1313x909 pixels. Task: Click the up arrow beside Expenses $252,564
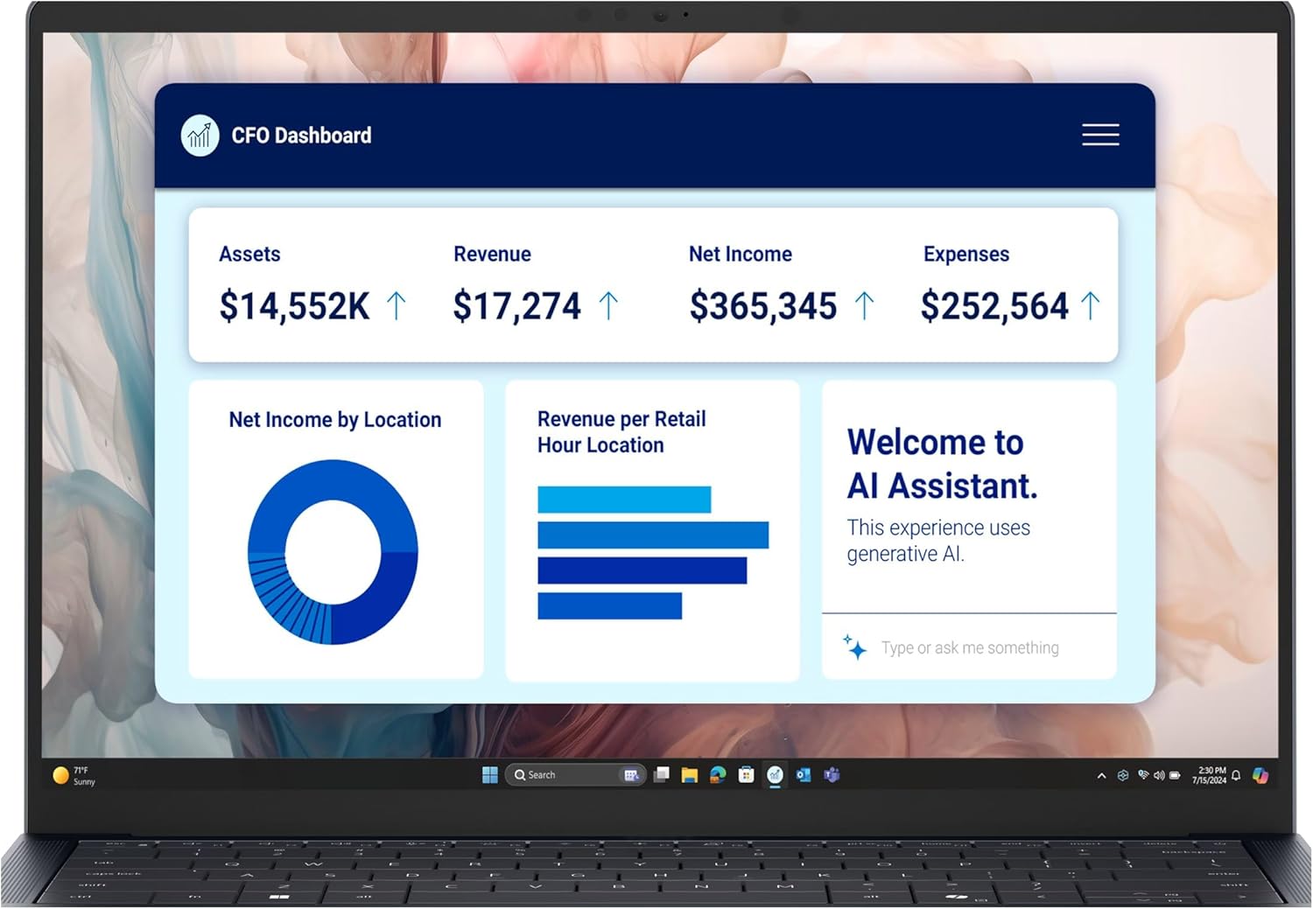point(1090,306)
